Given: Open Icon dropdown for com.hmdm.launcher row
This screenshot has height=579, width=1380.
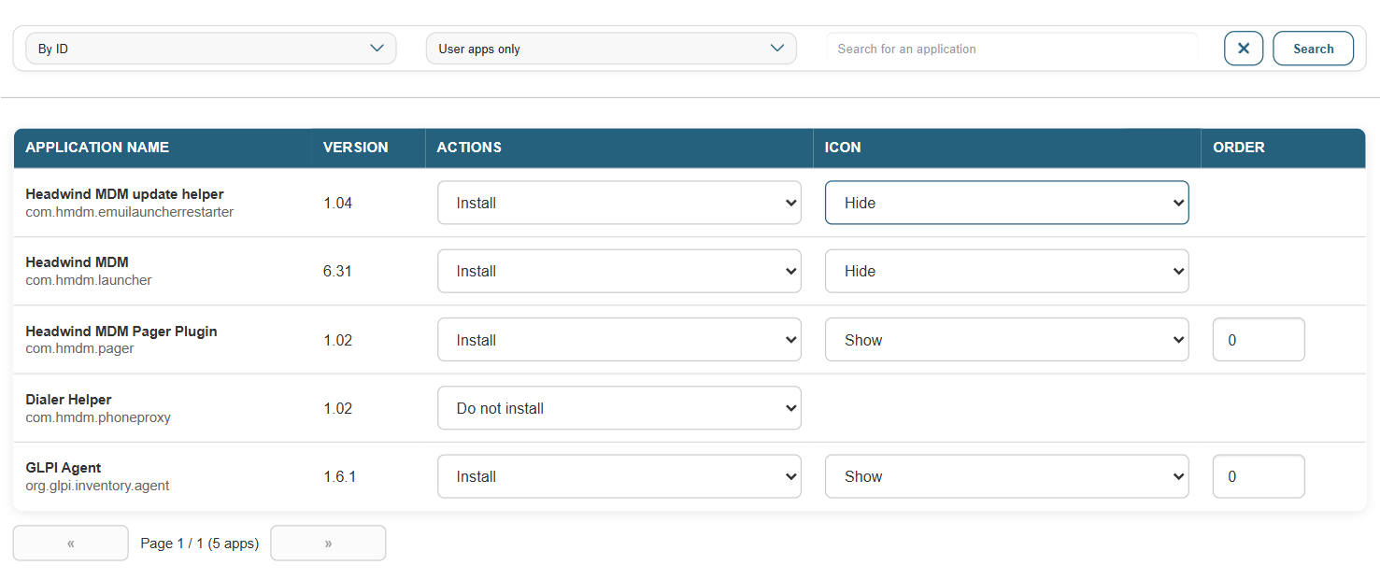Looking at the screenshot, I should (x=1007, y=271).
